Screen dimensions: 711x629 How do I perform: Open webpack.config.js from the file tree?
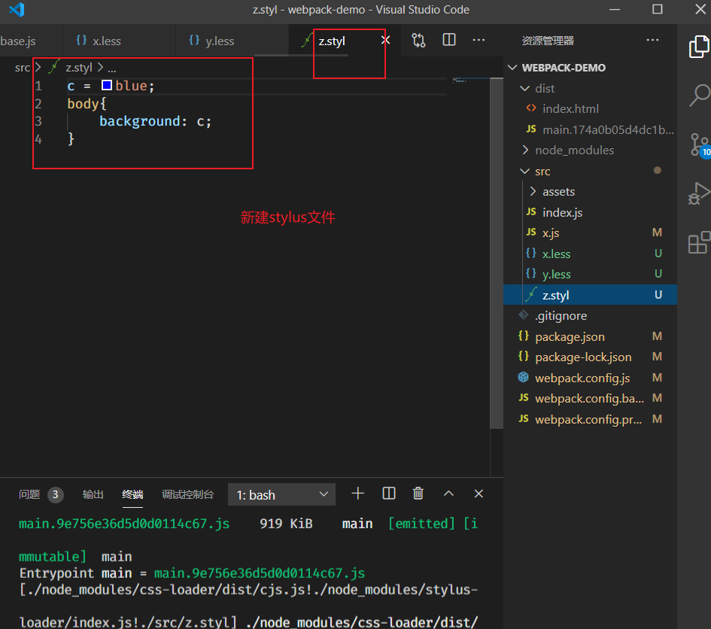(x=582, y=378)
